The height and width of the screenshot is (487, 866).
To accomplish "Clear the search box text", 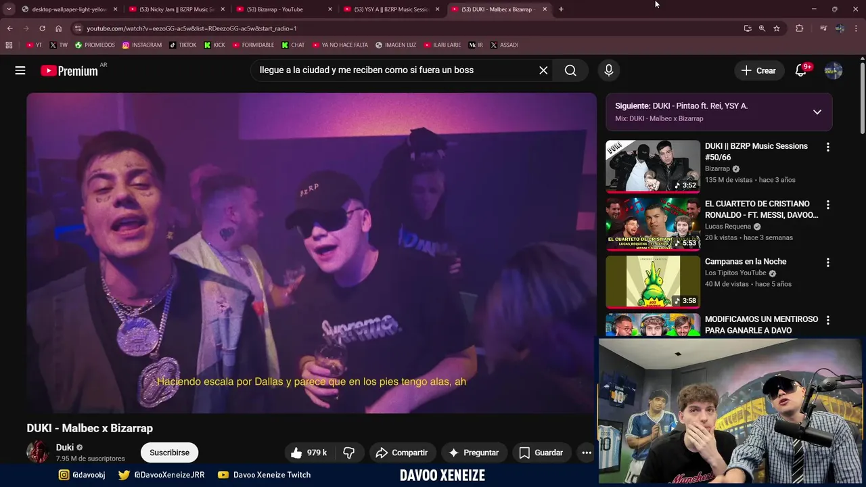I will click(543, 70).
